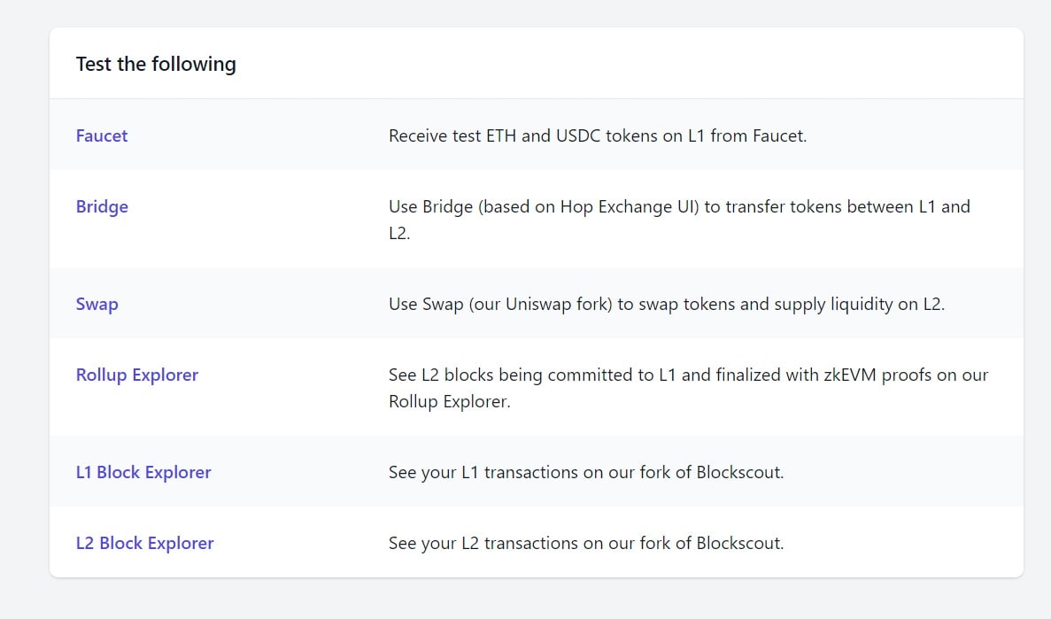Viewport: 1051px width, 619px height.
Task: Click the 'Test the following' heading
Action: click(156, 64)
